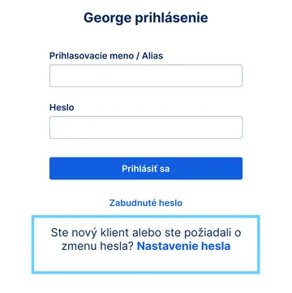Viewport: 292px width, 293px height.
Task: Place cursor in the username alias box
Action: click(x=146, y=75)
